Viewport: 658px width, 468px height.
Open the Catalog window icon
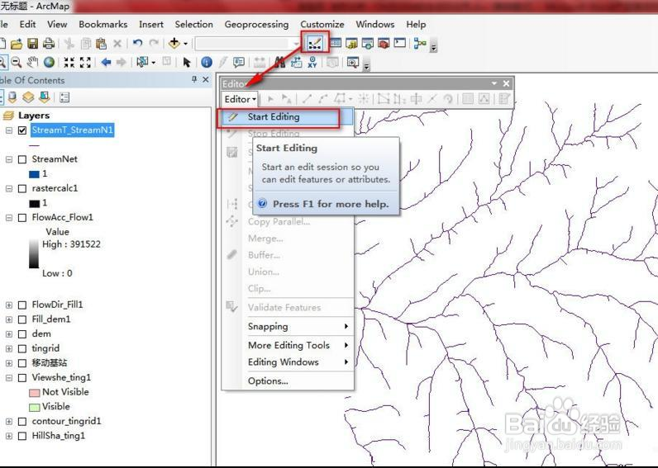[351, 43]
